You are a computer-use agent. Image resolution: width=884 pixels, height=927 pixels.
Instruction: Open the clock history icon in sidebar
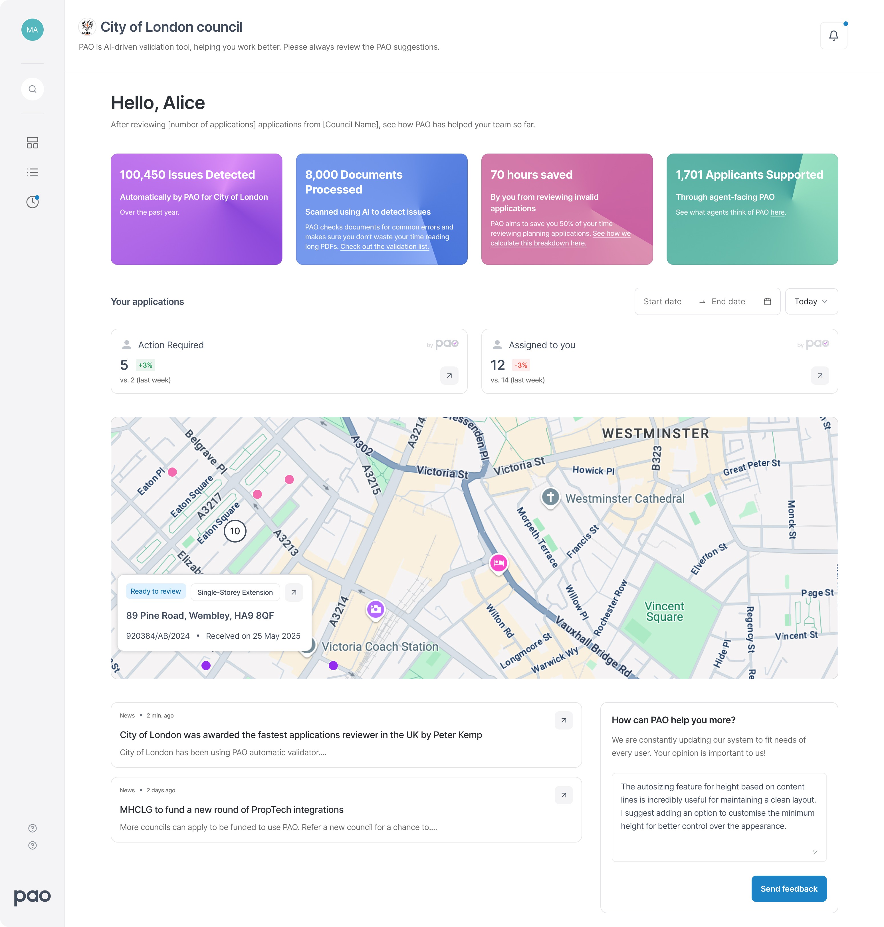tap(33, 202)
